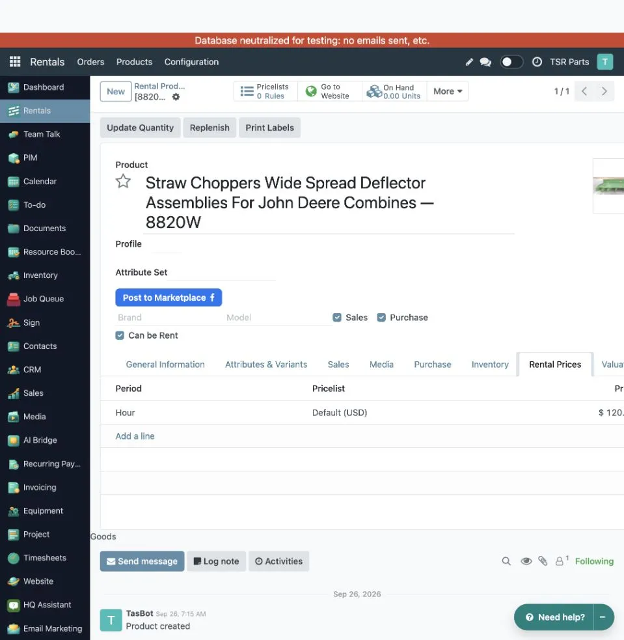This screenshot has height=640, width=624.
Task: Click the Post to Marketplace button
Action: pyautogui.click(x=169, y=298)
